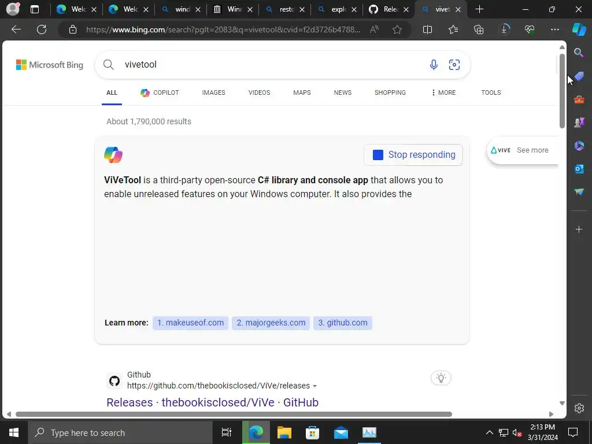Image resolution: width=592 pixels, height=444 pixels.
Task: Add this page to favorites star
Action: point(397,29)
